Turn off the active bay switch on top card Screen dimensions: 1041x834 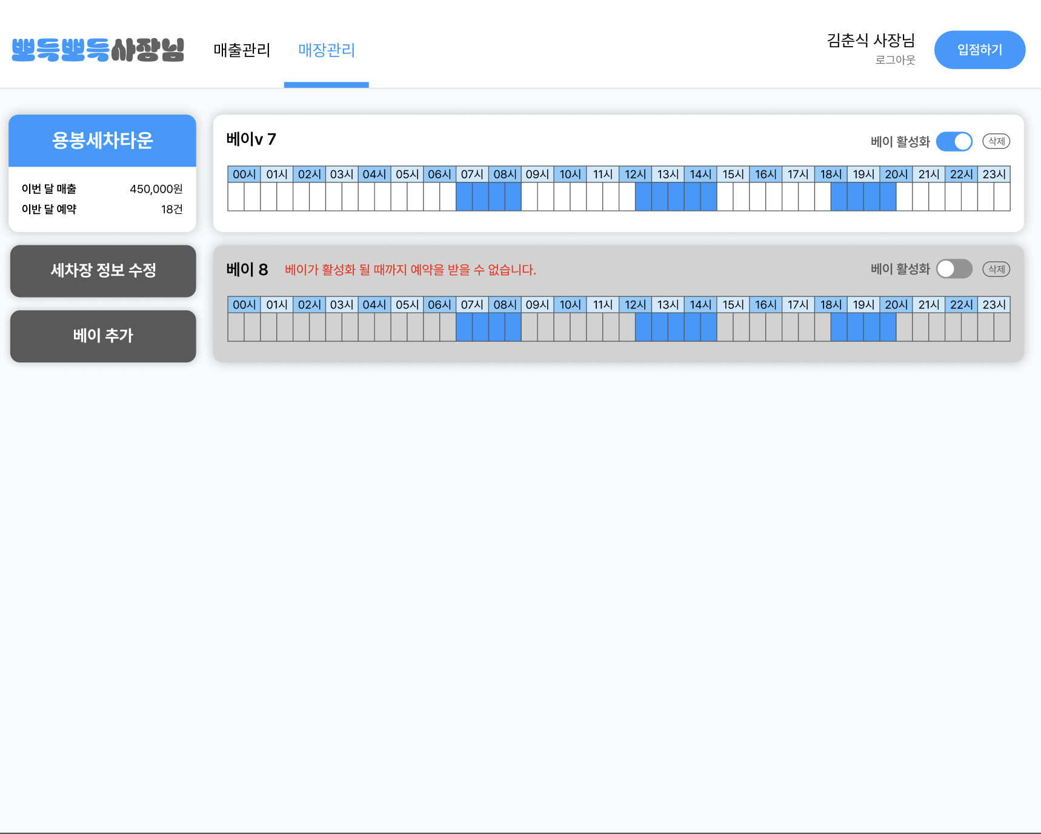pyautogui.click(x=954, y=141)
